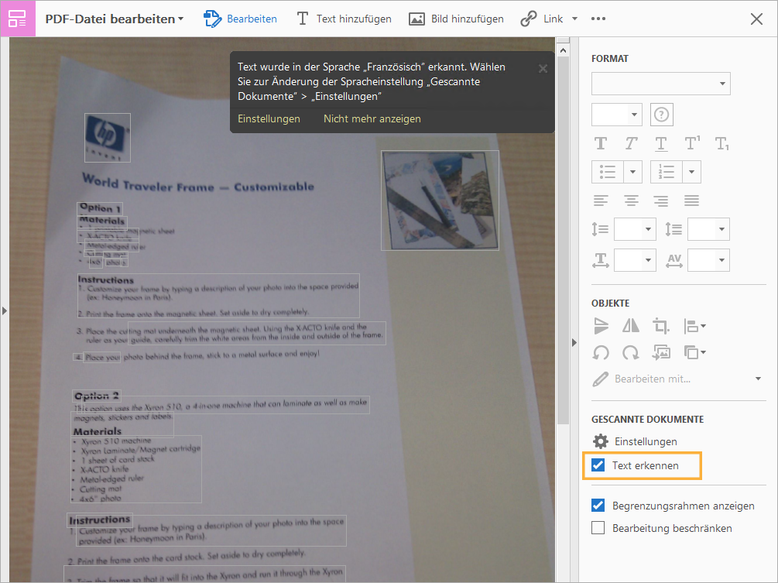
Task: Open the font family dropdown
Action: (661, 84)
